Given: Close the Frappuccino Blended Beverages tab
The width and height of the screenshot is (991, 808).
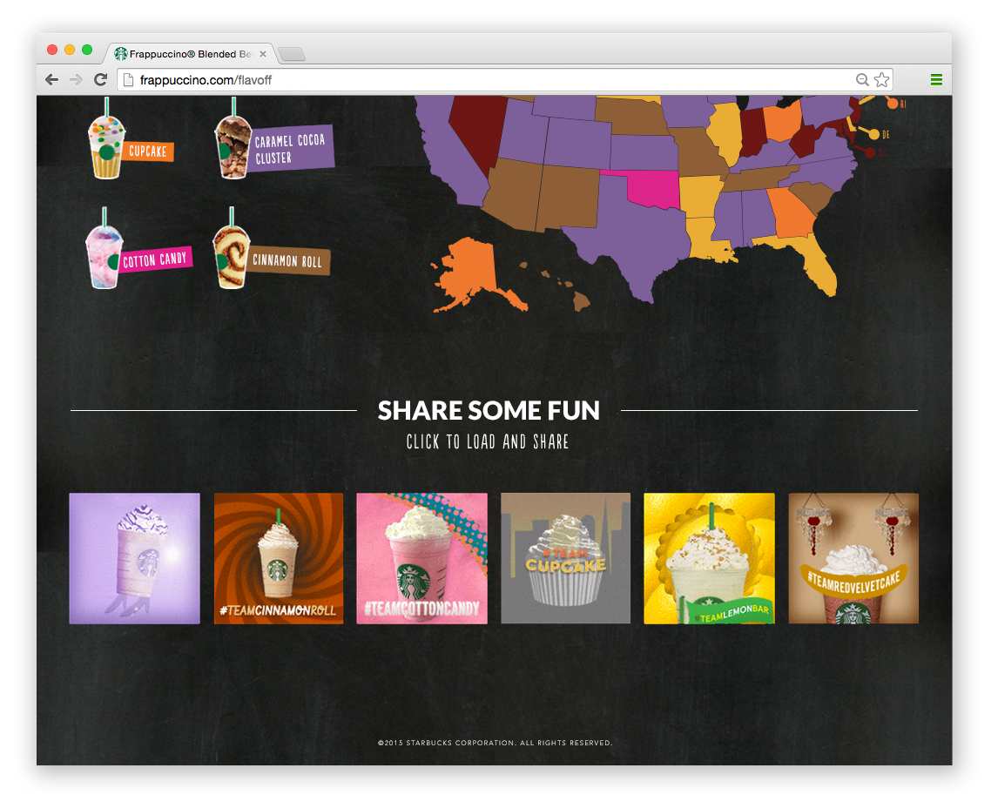Looking at the screenshot, I should 263,54.
